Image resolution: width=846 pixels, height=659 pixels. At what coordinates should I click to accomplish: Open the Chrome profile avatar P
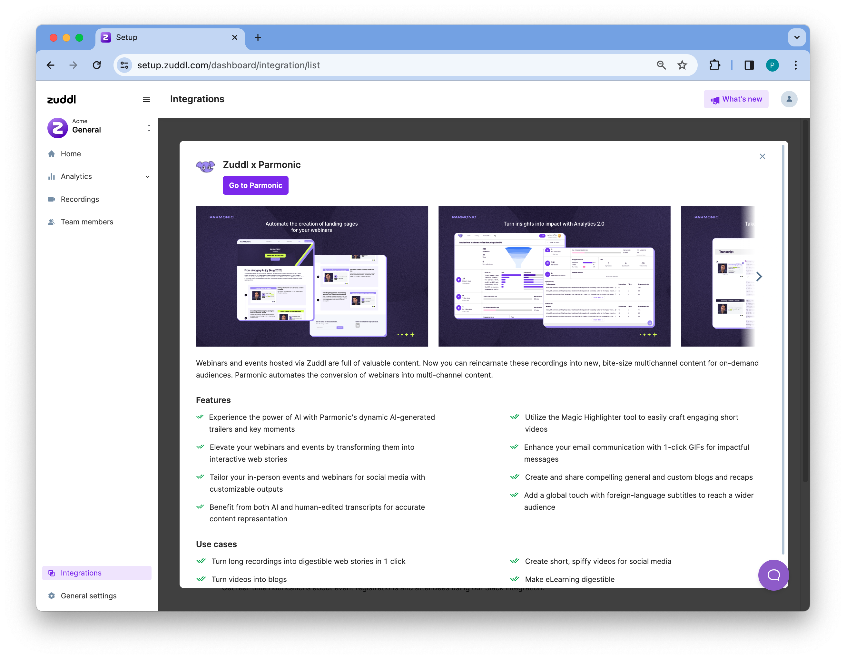point(772,65)
